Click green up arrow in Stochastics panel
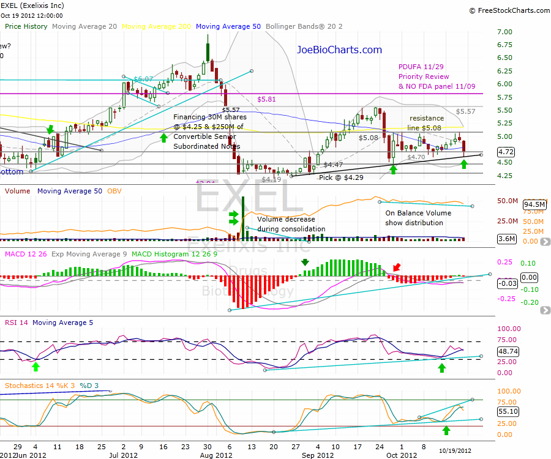The width and height of the screenshot is (551, 459). 446,430
